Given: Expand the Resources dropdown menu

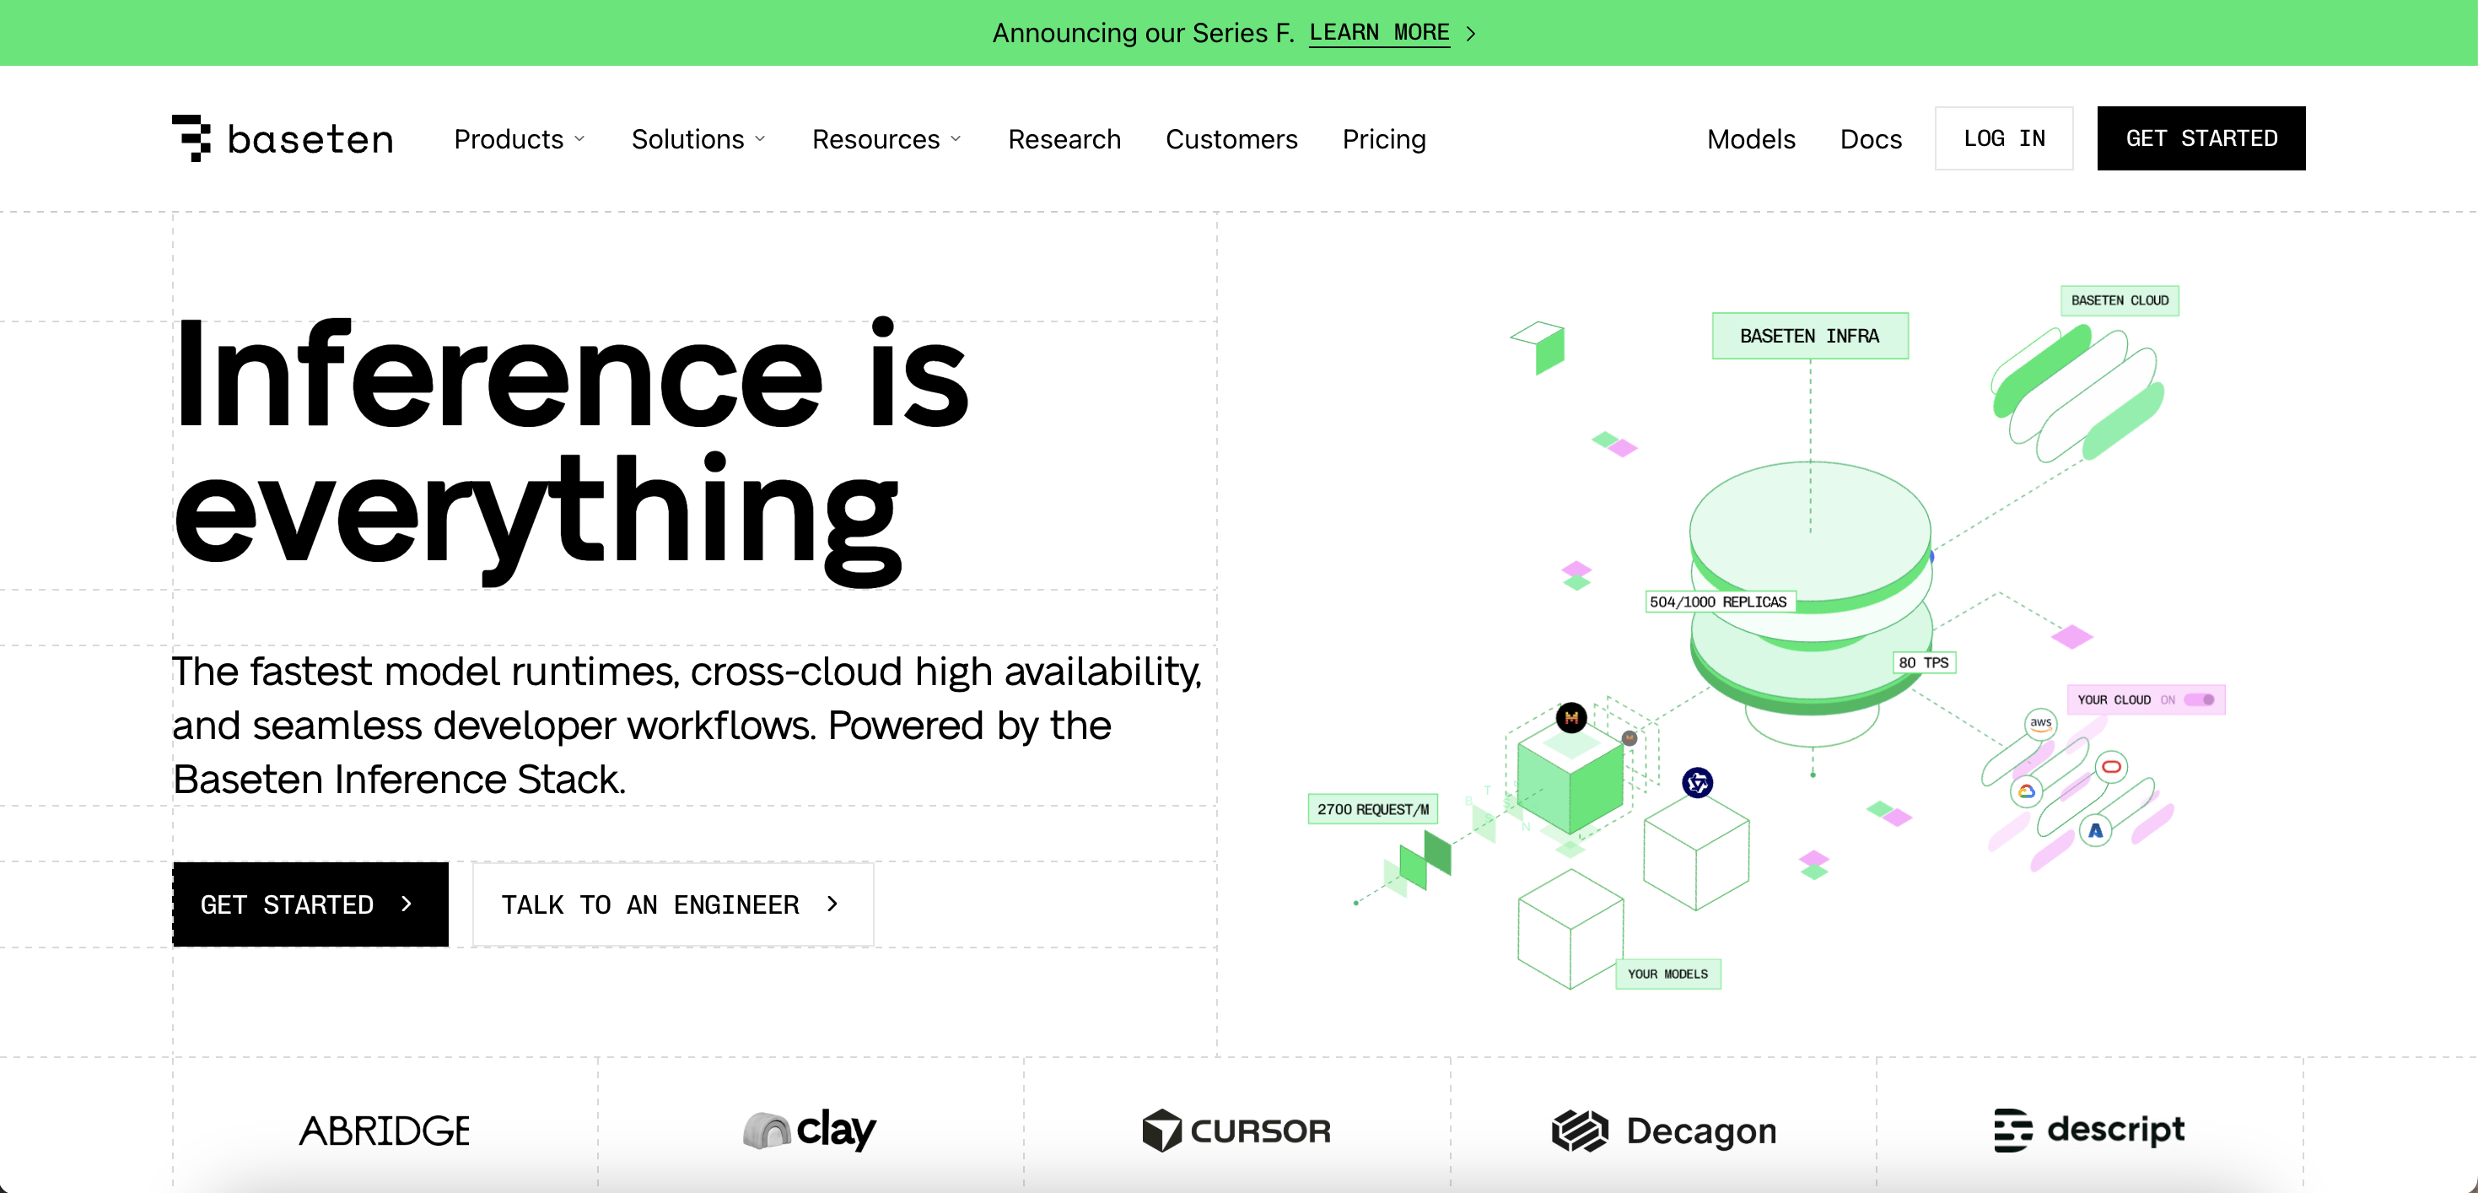Looking at the screenshot, I should pyautogui.click(x=886, y=139).
